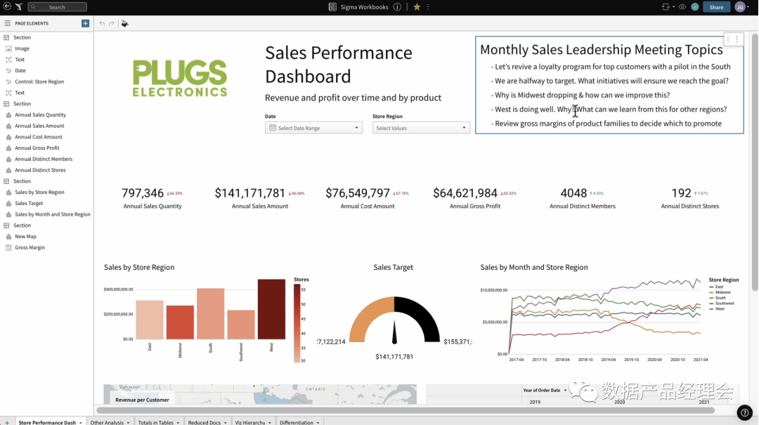
Task: Open Viz Hierarchy tab dropdown arrow
Action: [270, 423]
